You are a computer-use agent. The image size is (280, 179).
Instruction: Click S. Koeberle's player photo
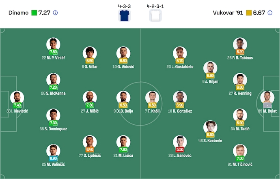click(x=210, y=127)
